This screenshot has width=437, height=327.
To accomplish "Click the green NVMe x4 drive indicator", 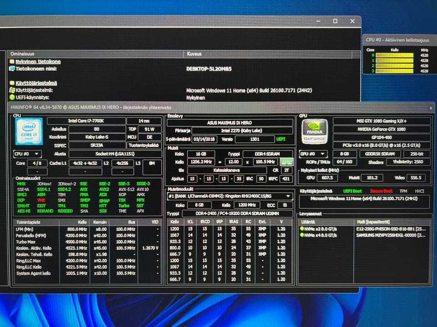I will (x=302, y=235).
